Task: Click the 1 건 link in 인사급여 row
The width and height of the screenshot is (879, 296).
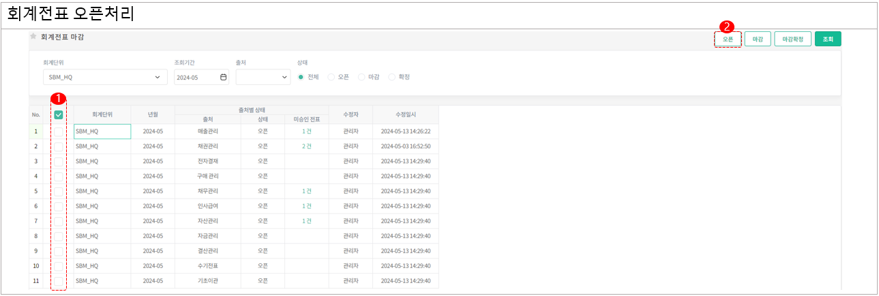Action: 306,206
